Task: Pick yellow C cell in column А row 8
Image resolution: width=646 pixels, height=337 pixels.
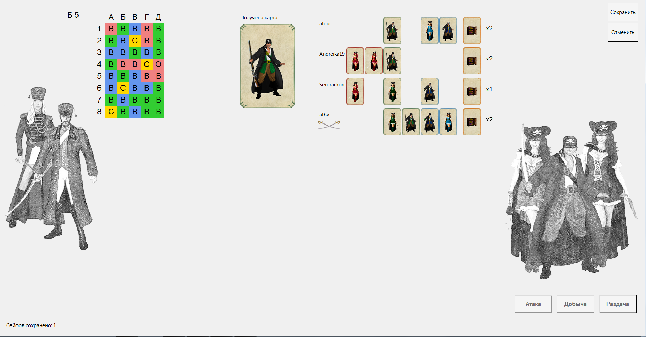Action: (x=111, y=112)
